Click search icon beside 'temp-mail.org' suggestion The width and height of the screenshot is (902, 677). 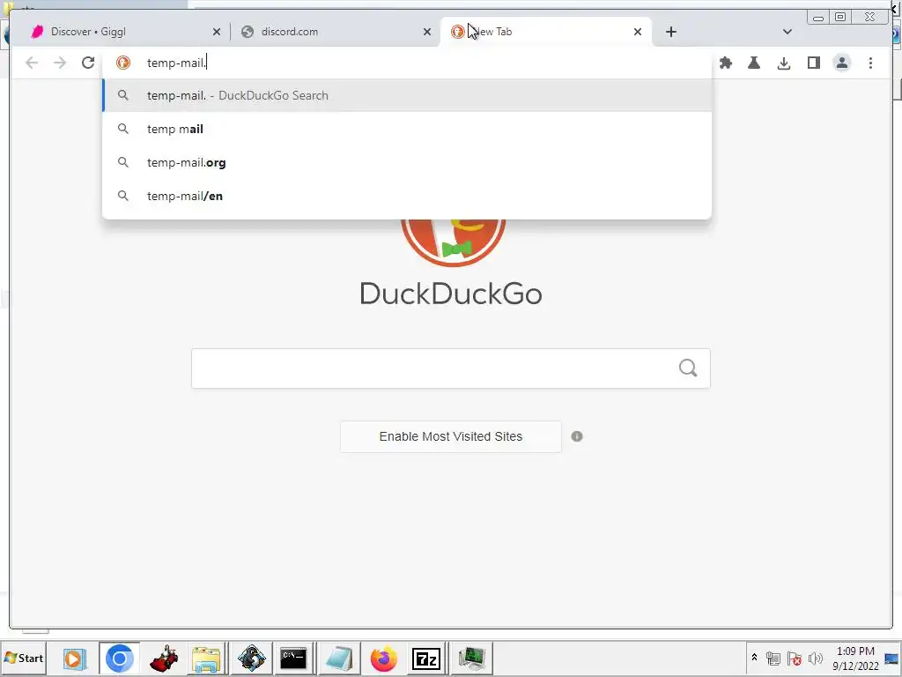tap(123, 162)
